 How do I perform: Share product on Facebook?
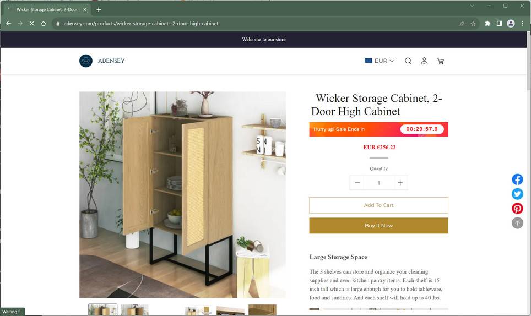point(517,179)
